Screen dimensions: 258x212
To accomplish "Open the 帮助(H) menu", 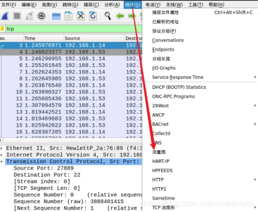I will pyautogui.click(x=217, y=5).
